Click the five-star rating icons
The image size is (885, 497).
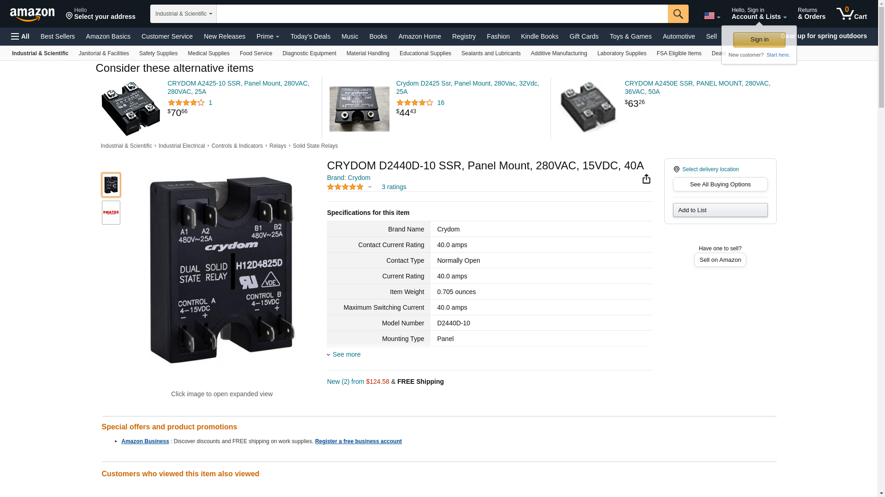(345, 187)
